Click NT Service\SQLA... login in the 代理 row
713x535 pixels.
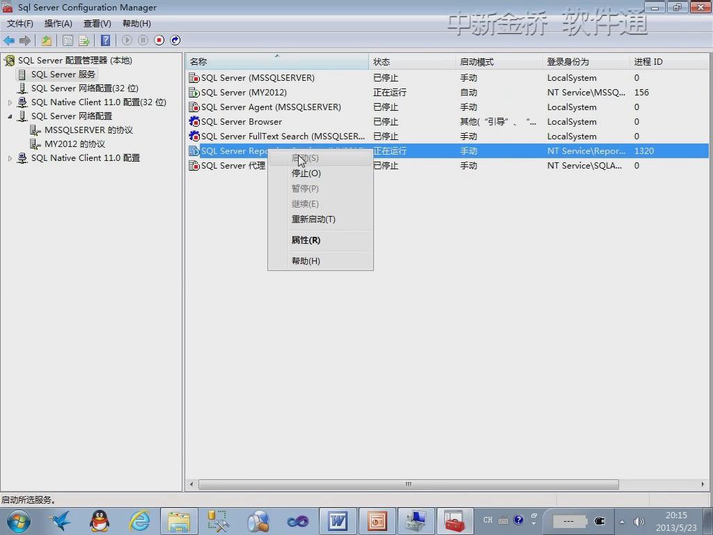584,166
